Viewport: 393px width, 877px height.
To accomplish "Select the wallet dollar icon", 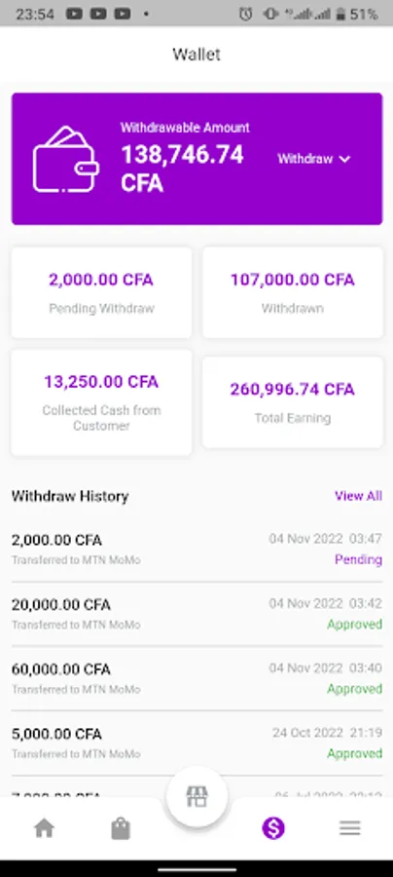I will pos(273,827).
